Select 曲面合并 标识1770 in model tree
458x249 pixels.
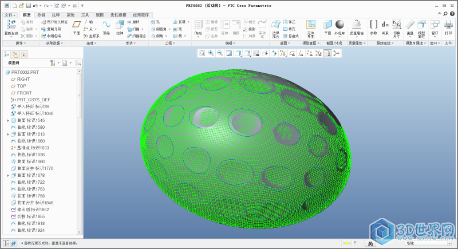click(x=35, y=168)
